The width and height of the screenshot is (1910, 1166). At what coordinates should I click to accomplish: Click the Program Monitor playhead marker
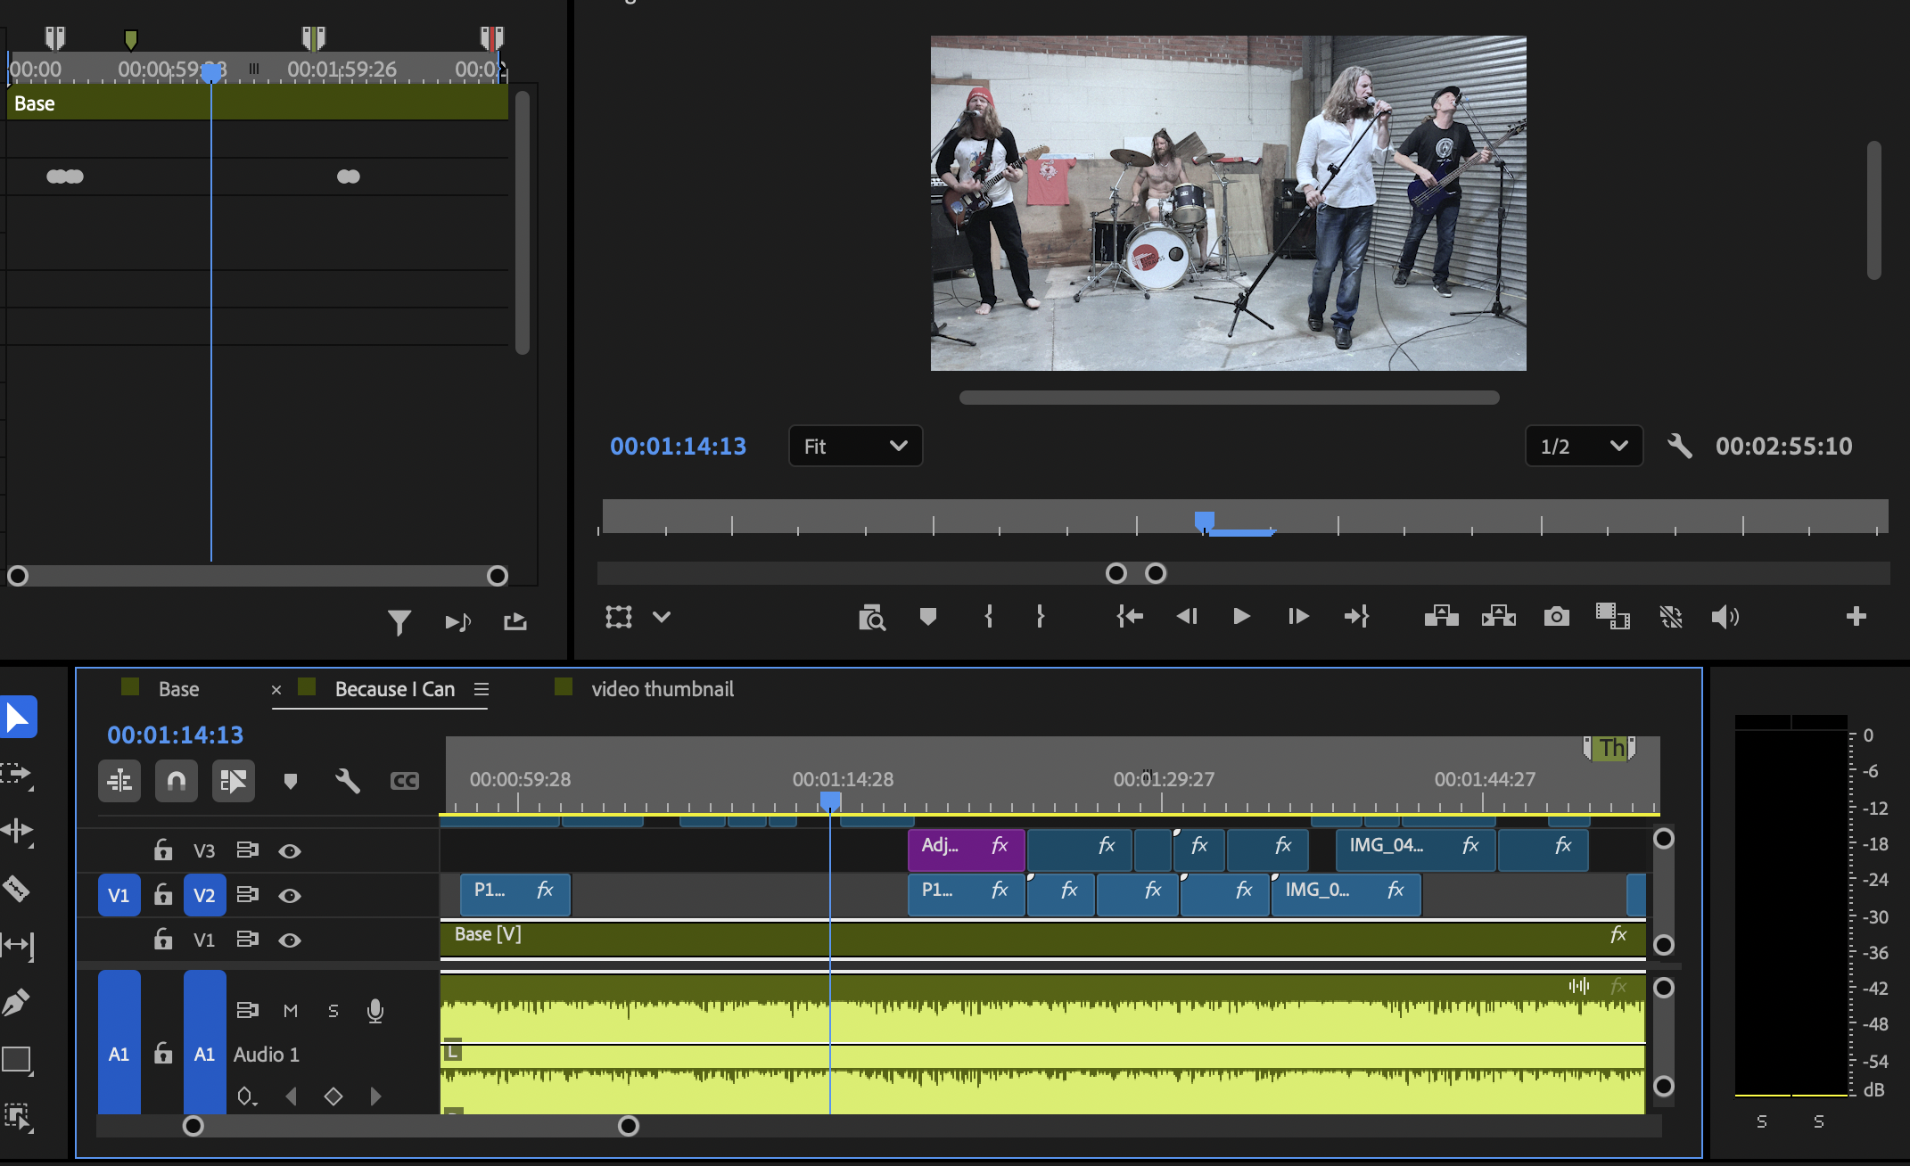[1204, 521]
